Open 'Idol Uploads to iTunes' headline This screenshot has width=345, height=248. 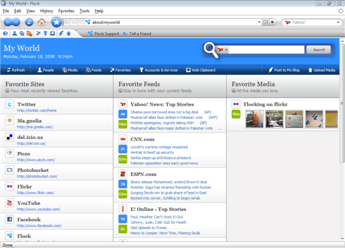point(148,228)
